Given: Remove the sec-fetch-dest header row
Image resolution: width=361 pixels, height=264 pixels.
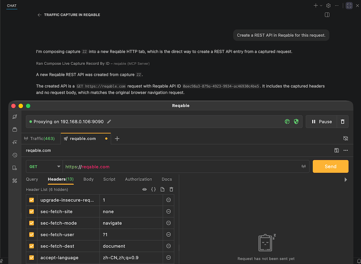Looking at the screenshot, I should click(x=169, y=246).
